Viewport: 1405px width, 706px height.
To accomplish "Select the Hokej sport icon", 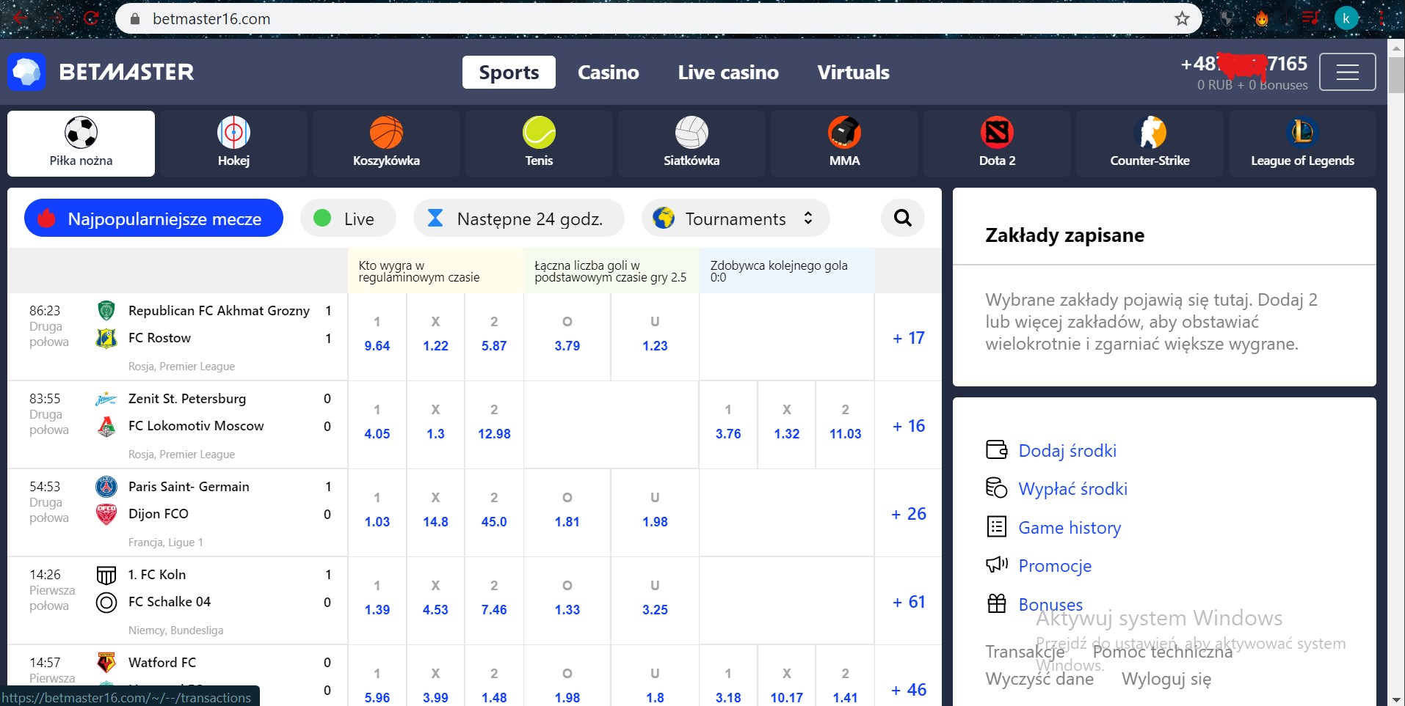I will point(233,133).
